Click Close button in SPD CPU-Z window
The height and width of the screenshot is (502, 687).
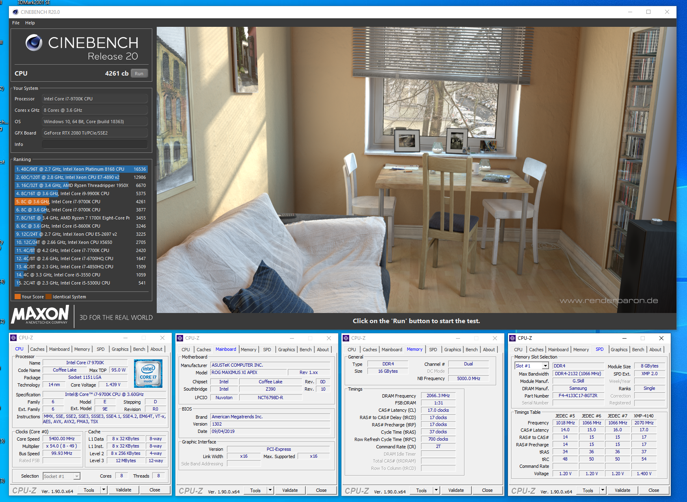point(654,490)
